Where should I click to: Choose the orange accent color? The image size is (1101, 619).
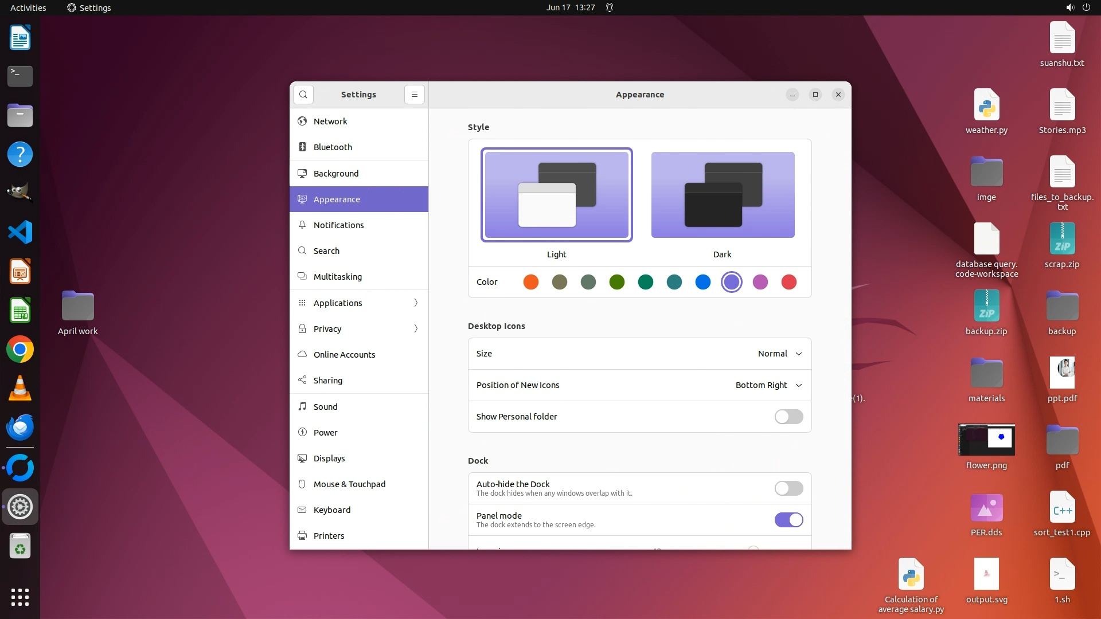tap(531, 282)
